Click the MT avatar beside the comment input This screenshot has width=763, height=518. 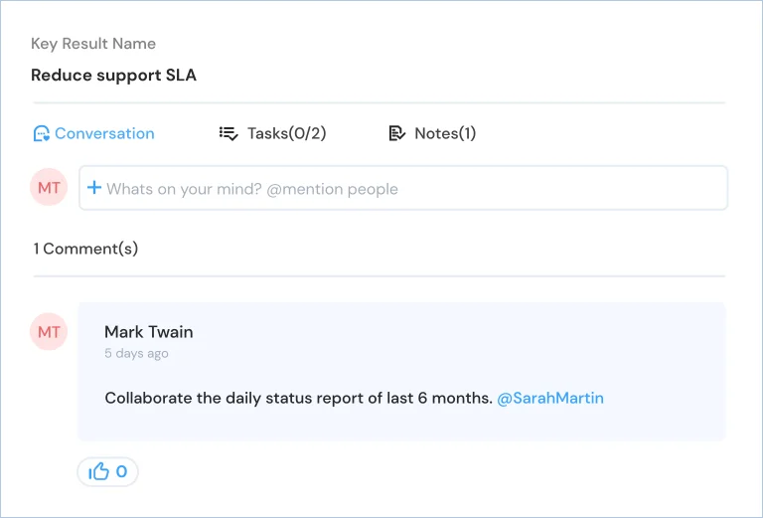(x=49, y=188)
